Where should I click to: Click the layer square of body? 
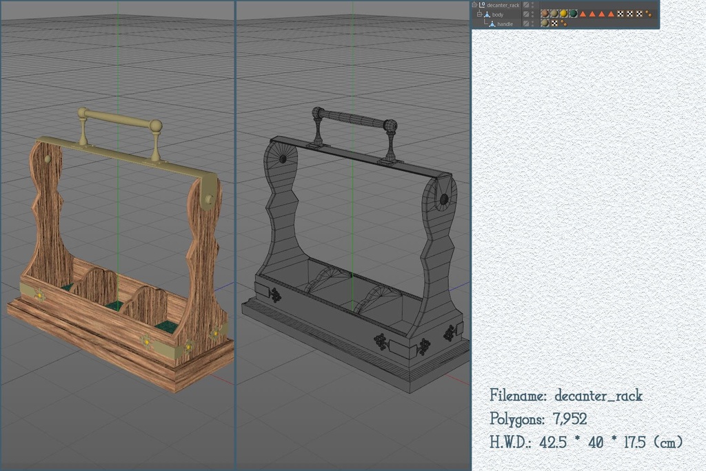[x=526, y=14]
